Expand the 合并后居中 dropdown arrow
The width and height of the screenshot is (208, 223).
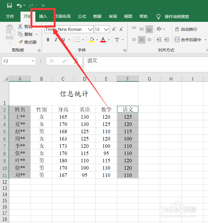coord(206,40)
